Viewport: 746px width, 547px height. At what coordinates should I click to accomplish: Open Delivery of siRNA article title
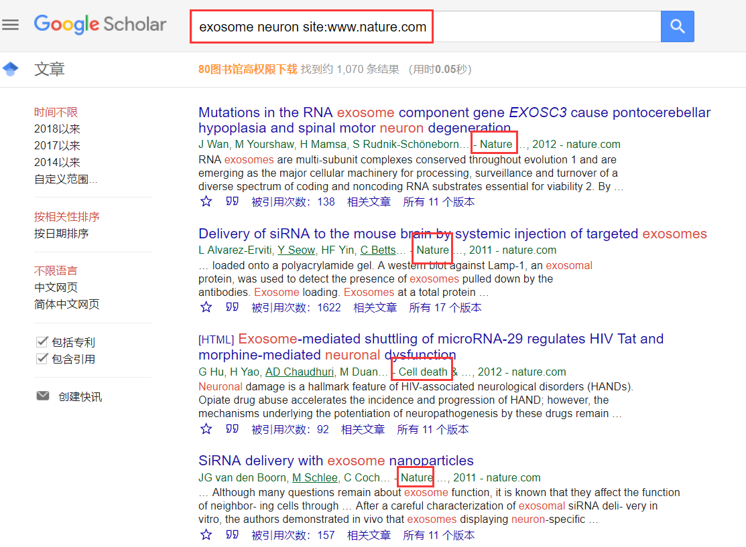pos(452,234)
